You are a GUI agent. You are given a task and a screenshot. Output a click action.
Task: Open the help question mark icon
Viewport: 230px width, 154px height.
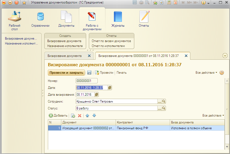(x=222, y=73)
